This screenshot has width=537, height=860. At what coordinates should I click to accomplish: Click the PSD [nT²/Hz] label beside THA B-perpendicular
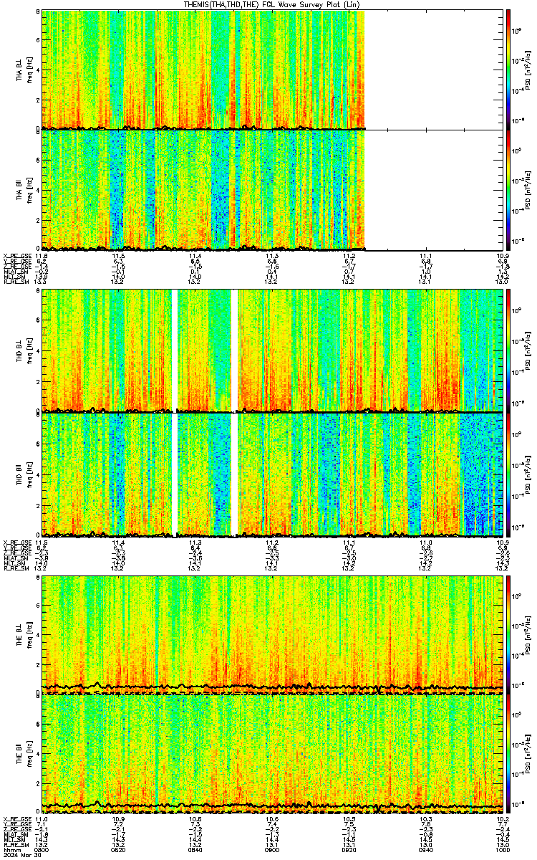528,69
